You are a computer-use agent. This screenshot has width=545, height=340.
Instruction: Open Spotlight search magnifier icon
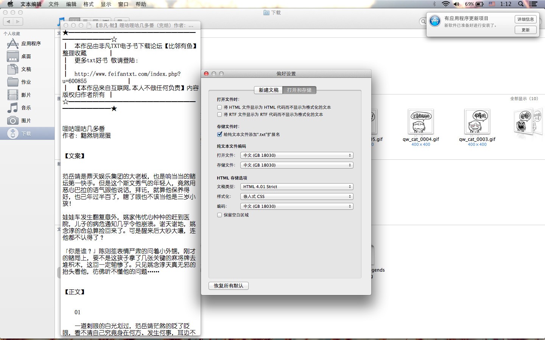click(521, 4)
